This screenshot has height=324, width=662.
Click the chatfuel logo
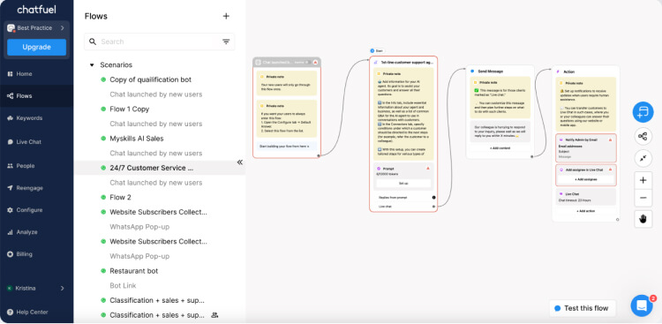tap(36, 10)
